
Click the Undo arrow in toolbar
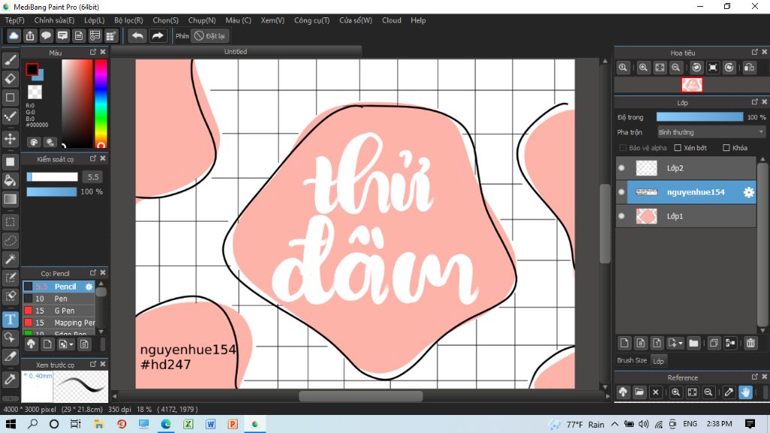(138, 36)
